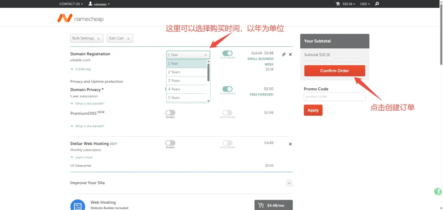
Task: Click the duration list scroll up arrow
Action: (x=209, y=61)
